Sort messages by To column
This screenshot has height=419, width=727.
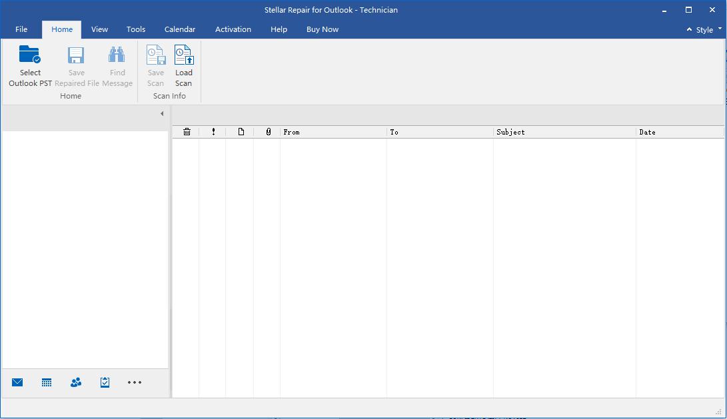click(x=440, y=132)
